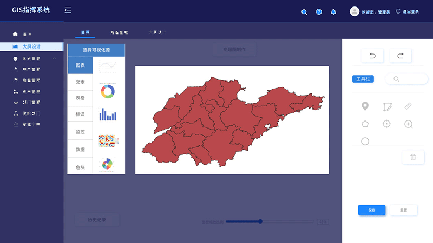The height and width of the screenshot is (243, 433).
Task: Collapse the sidebar with hamburger icon
Action: click(x=68, y=10)
